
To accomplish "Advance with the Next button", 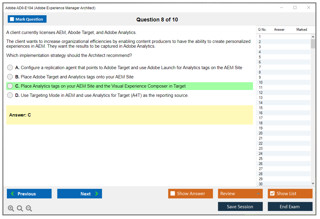I will tap(79, 194).
